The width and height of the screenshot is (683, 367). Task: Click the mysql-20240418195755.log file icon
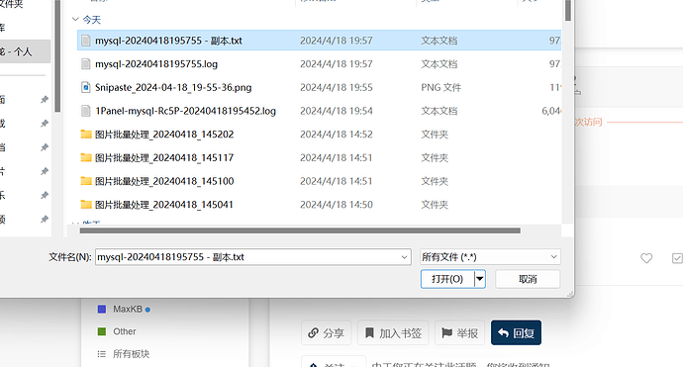click(86, 64)
